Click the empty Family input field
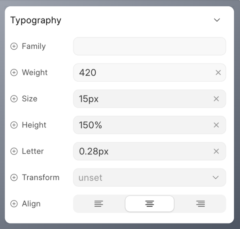The width and height of the screenshot is (240, 229). pos(149,46)
